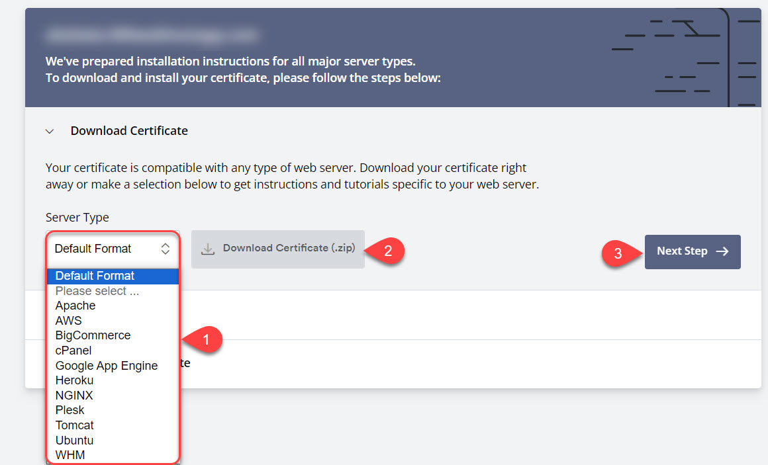Viewport: 768px width, 465px height.
Task: Click the arrow icon in Next Step
Action: tap(722, 251)
